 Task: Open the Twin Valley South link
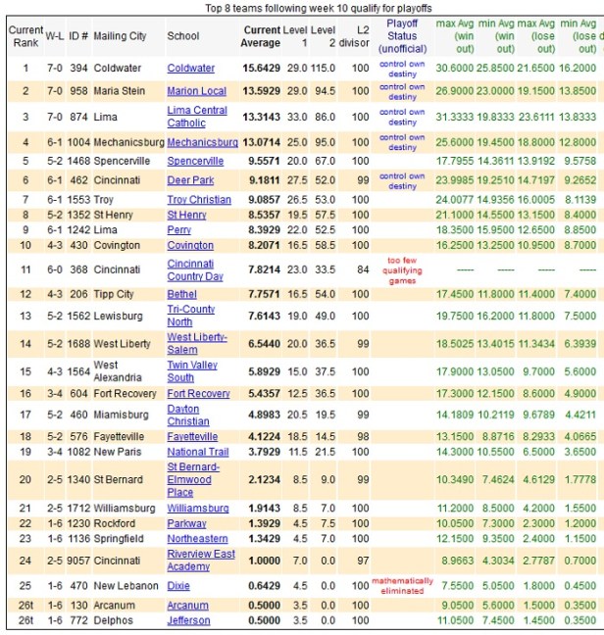click(193, 371)
